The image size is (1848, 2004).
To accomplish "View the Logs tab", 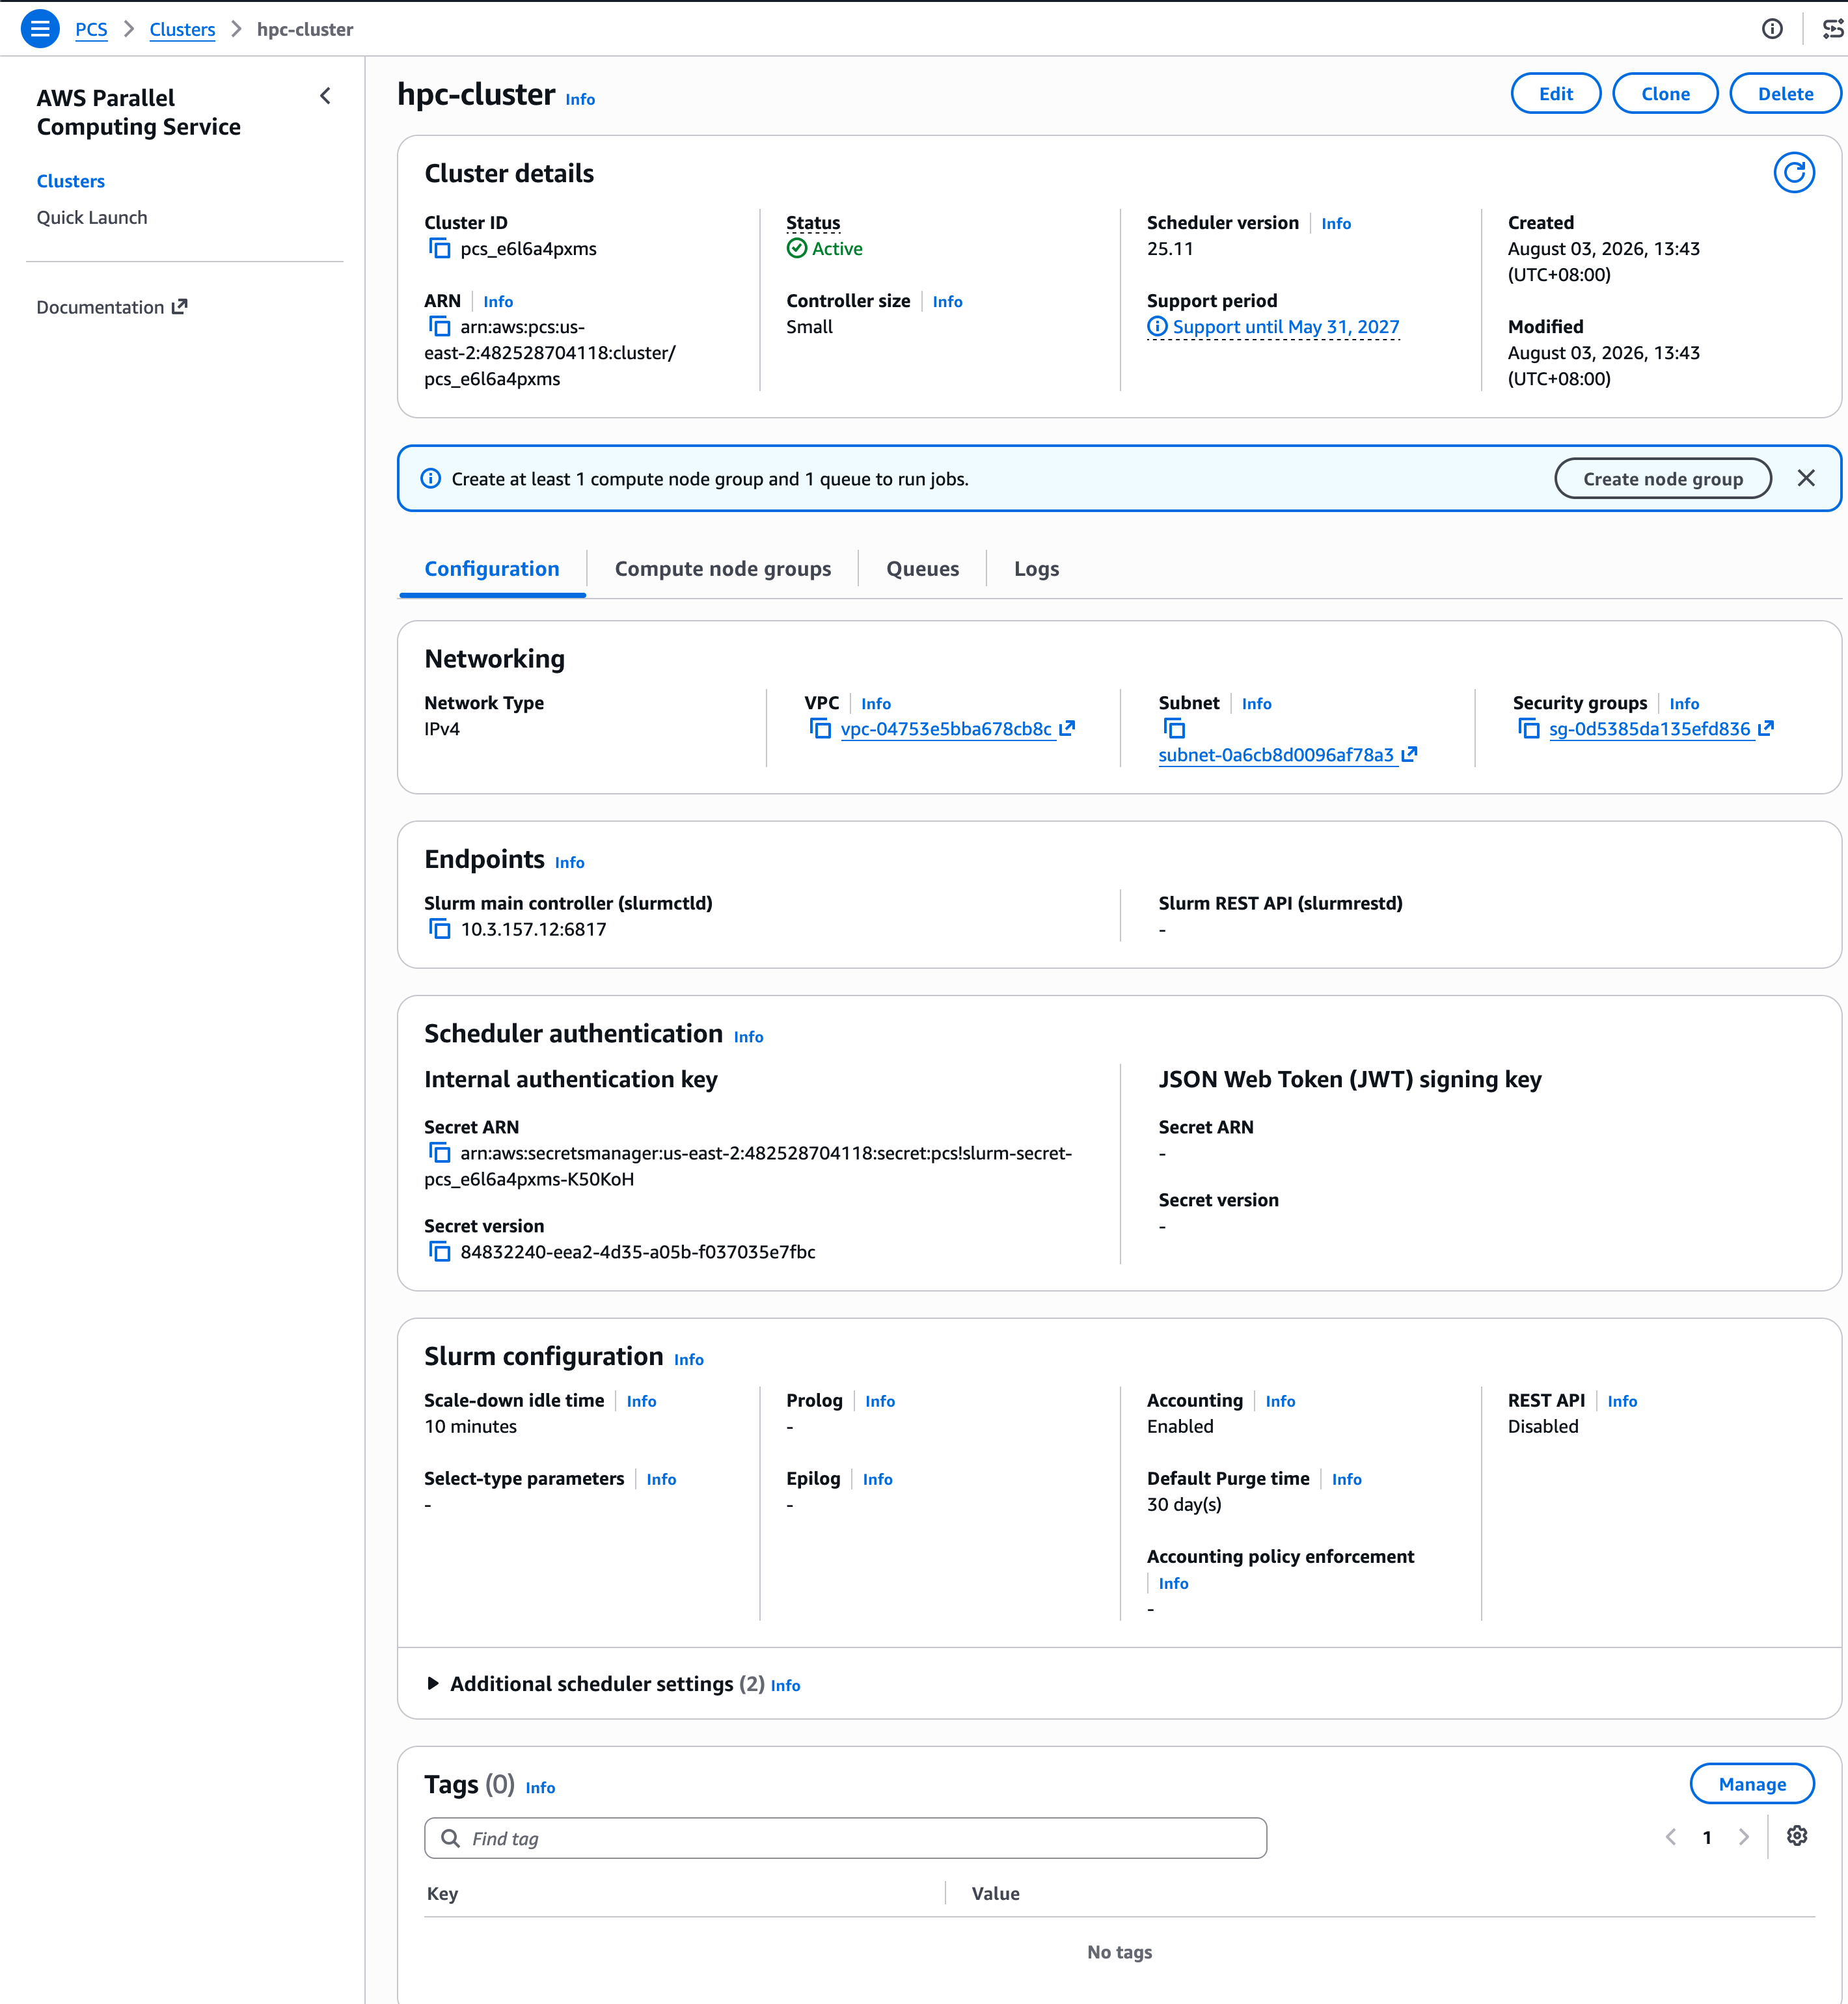I will (1037, 568).
